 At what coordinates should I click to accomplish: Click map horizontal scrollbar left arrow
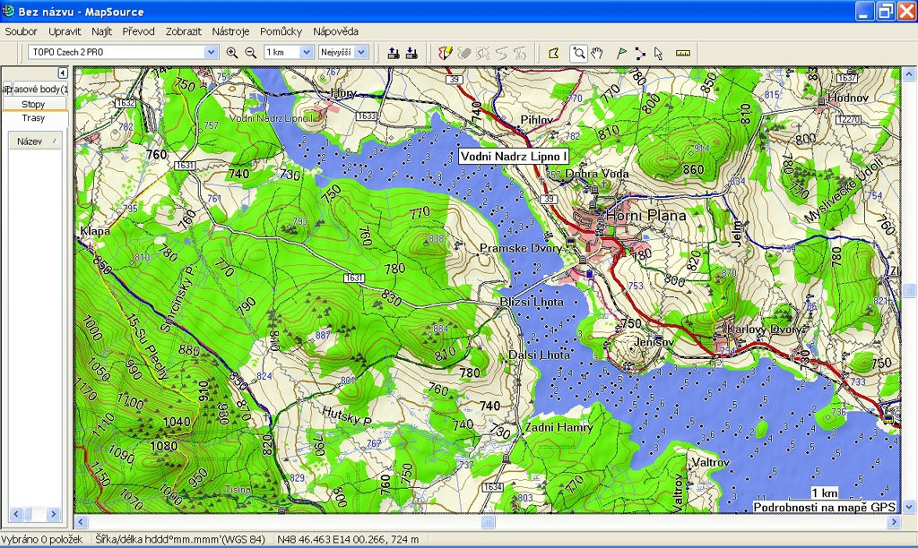pyautogui.click(x=82, y=522)
